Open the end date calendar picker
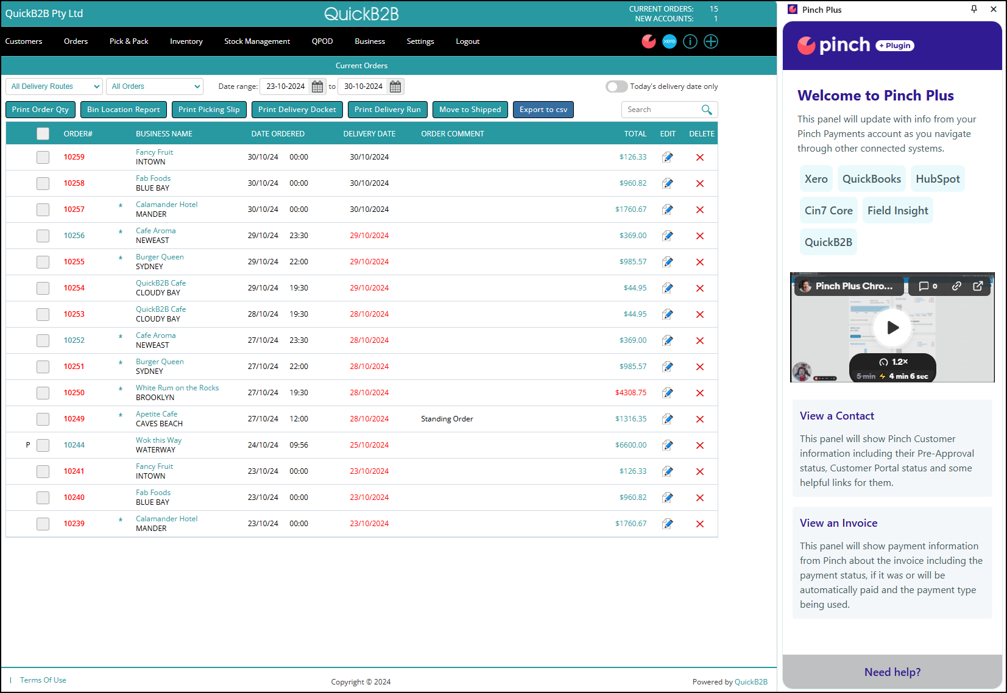Viewport: 1007px width, 693px height. point(395,86)
